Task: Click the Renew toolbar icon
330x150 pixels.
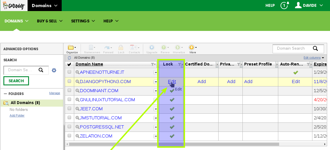Action: coord(165,49)
